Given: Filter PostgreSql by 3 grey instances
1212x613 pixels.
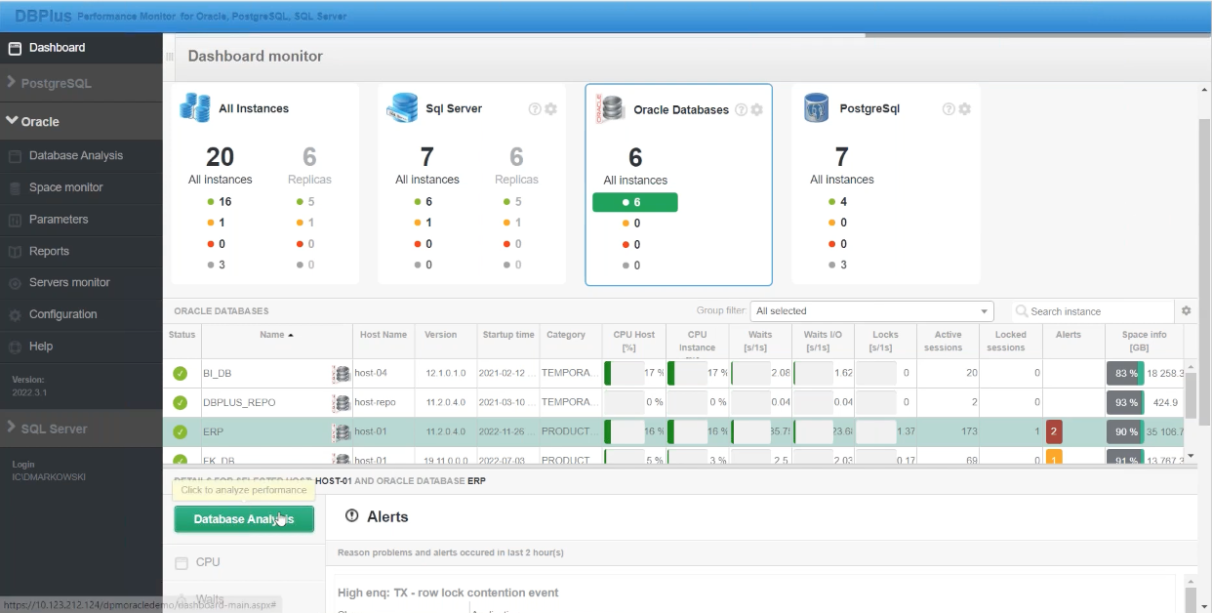Looking at the screenshot, I should pyautogui.click(x=837, y=265).
